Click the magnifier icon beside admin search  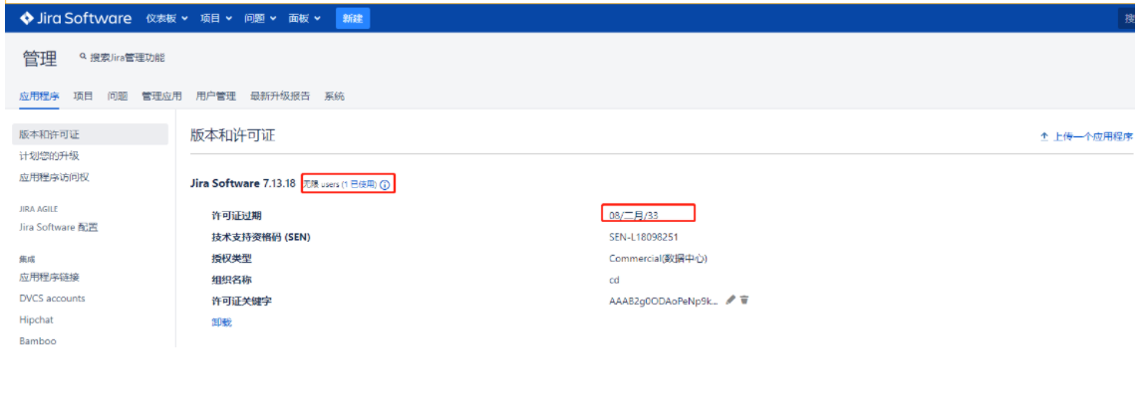click(x=83, y=57)
